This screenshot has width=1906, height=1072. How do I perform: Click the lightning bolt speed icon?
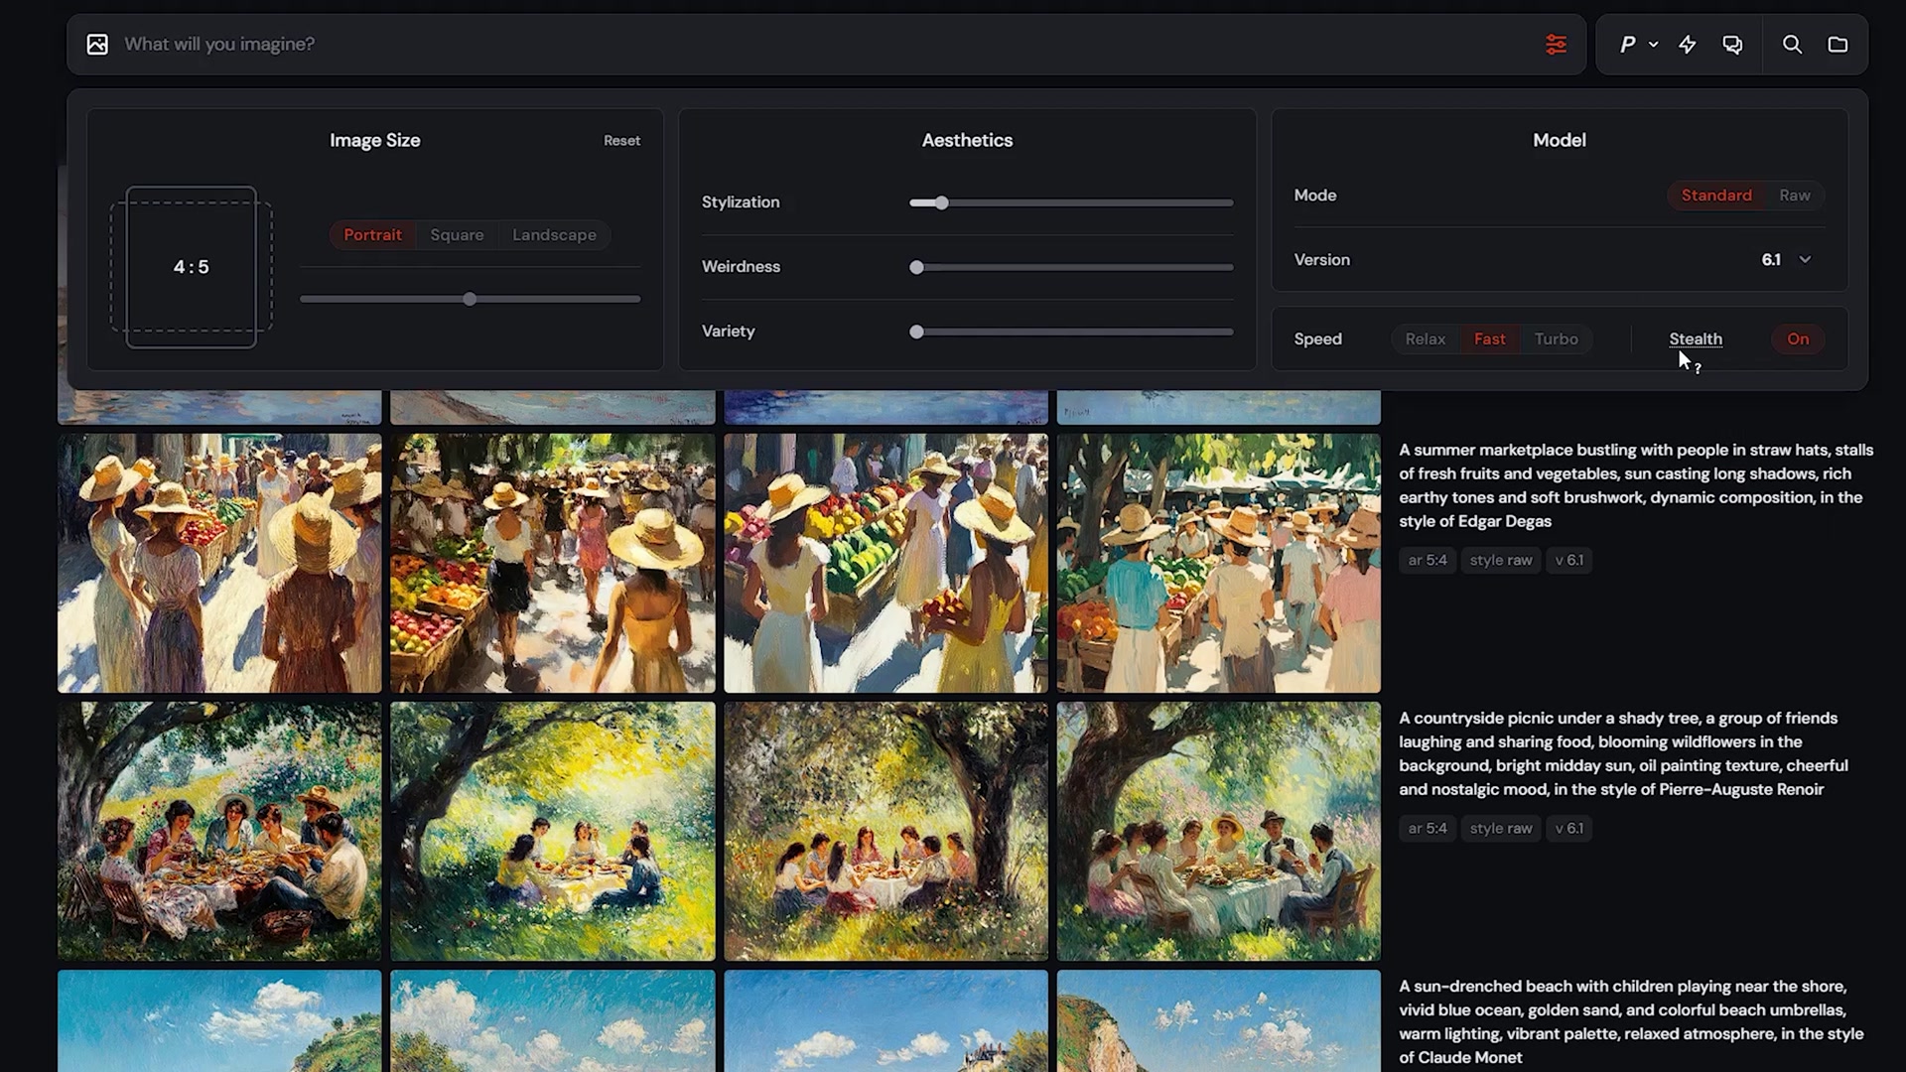tap(1688, 45)
